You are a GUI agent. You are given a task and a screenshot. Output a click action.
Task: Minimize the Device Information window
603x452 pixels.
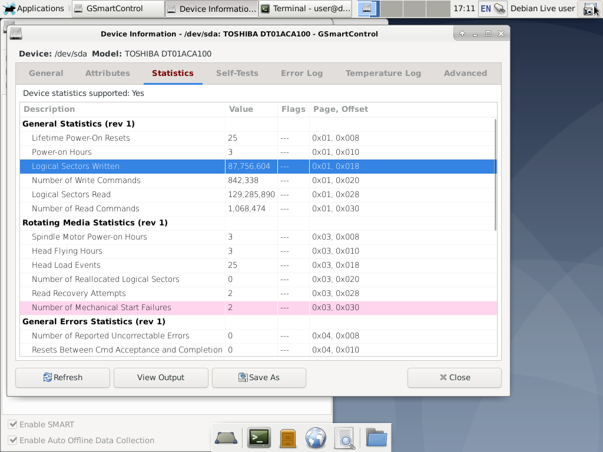[x=475, y=34]
